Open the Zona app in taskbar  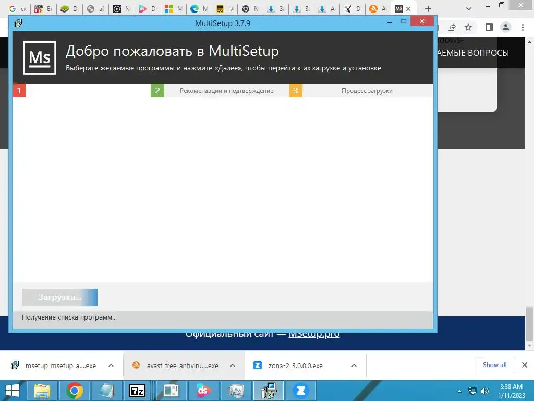(x=301, y=391)
